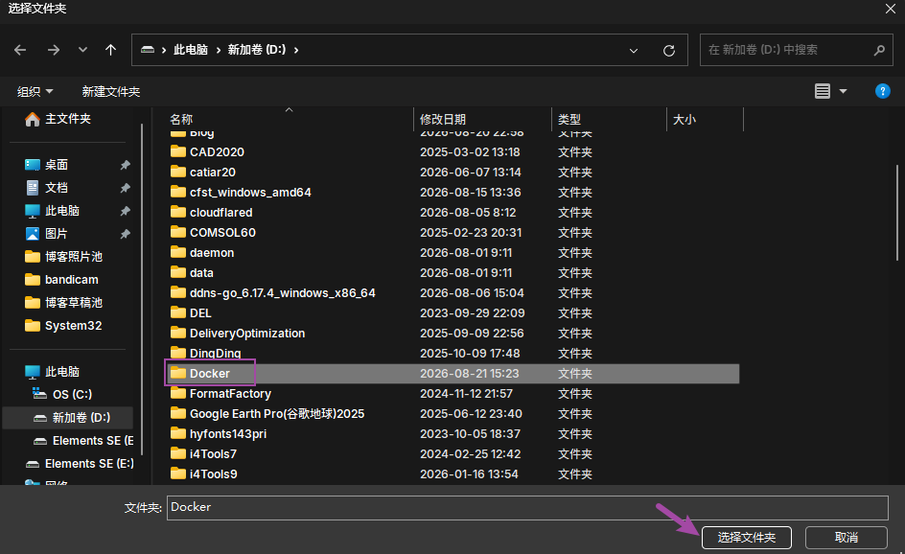Open address bar history dropdown
The image size is (905, 554).
633,51
